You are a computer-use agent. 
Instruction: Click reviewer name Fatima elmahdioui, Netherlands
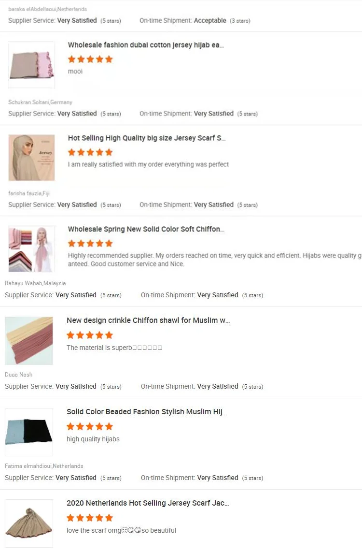point(44,466)
